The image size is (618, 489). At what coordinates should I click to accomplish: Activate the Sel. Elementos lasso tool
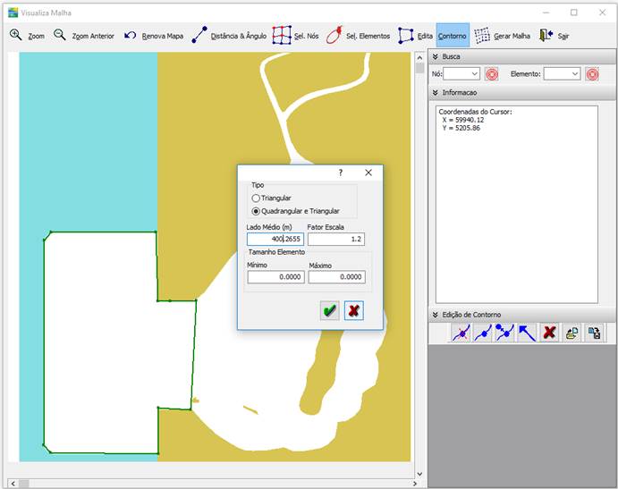click(358, 36)
